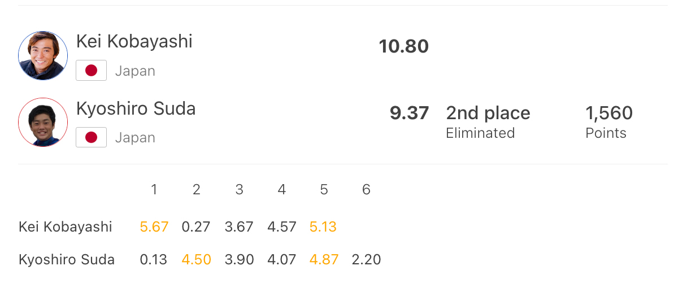Click the wave 1 column header
674x305 pixels.
point(154,190)
